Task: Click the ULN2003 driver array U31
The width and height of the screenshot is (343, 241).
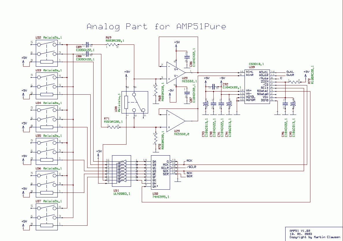Action: [121, 172]
